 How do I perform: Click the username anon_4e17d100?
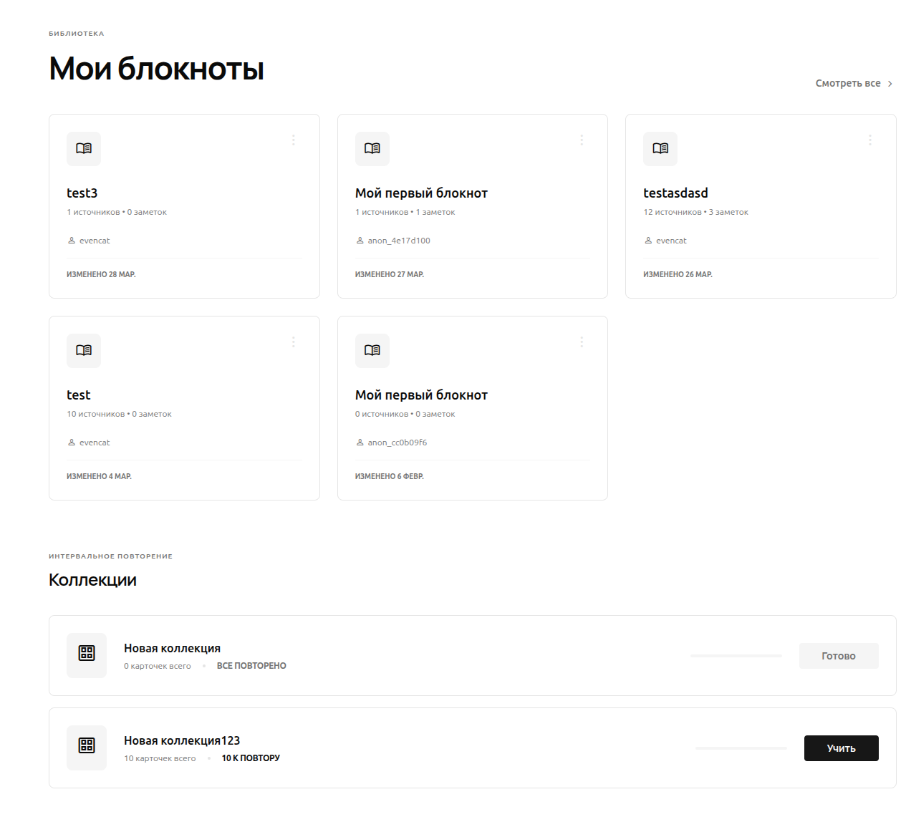click(x=399, y=241)
